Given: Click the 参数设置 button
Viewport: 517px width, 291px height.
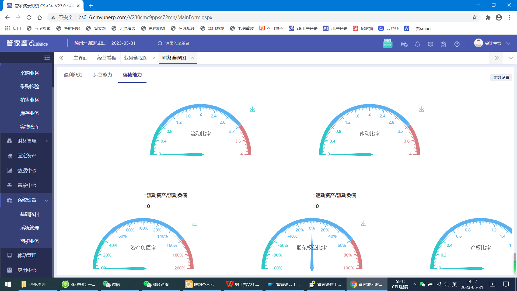Looking at the screenshot, I should click(x=501, y=78).
